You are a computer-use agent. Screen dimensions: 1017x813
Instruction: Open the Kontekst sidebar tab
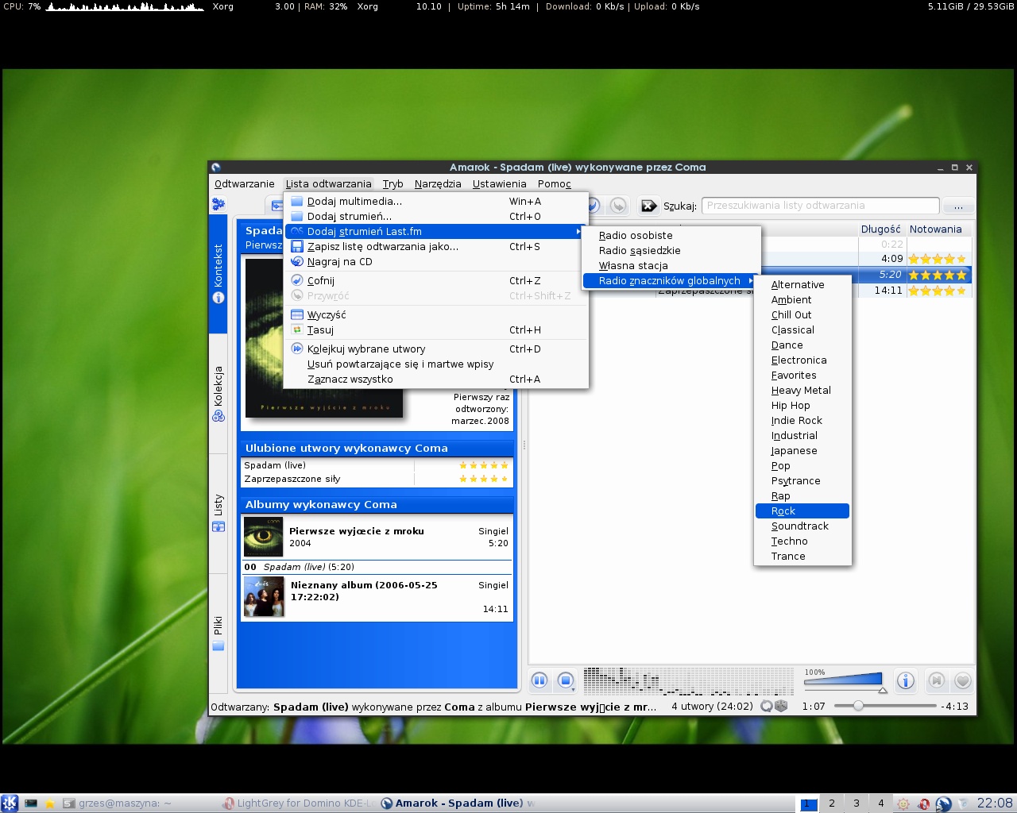point(218,274)
